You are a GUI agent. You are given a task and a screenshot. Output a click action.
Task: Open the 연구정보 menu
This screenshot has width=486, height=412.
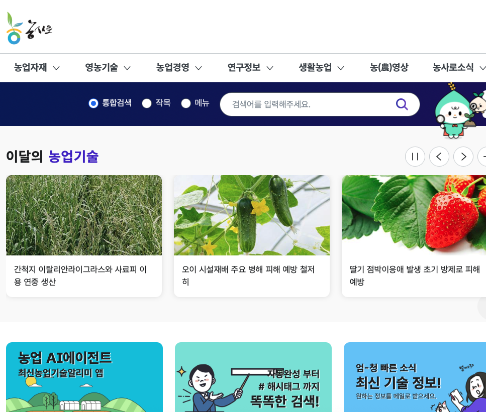click(250, 67)
